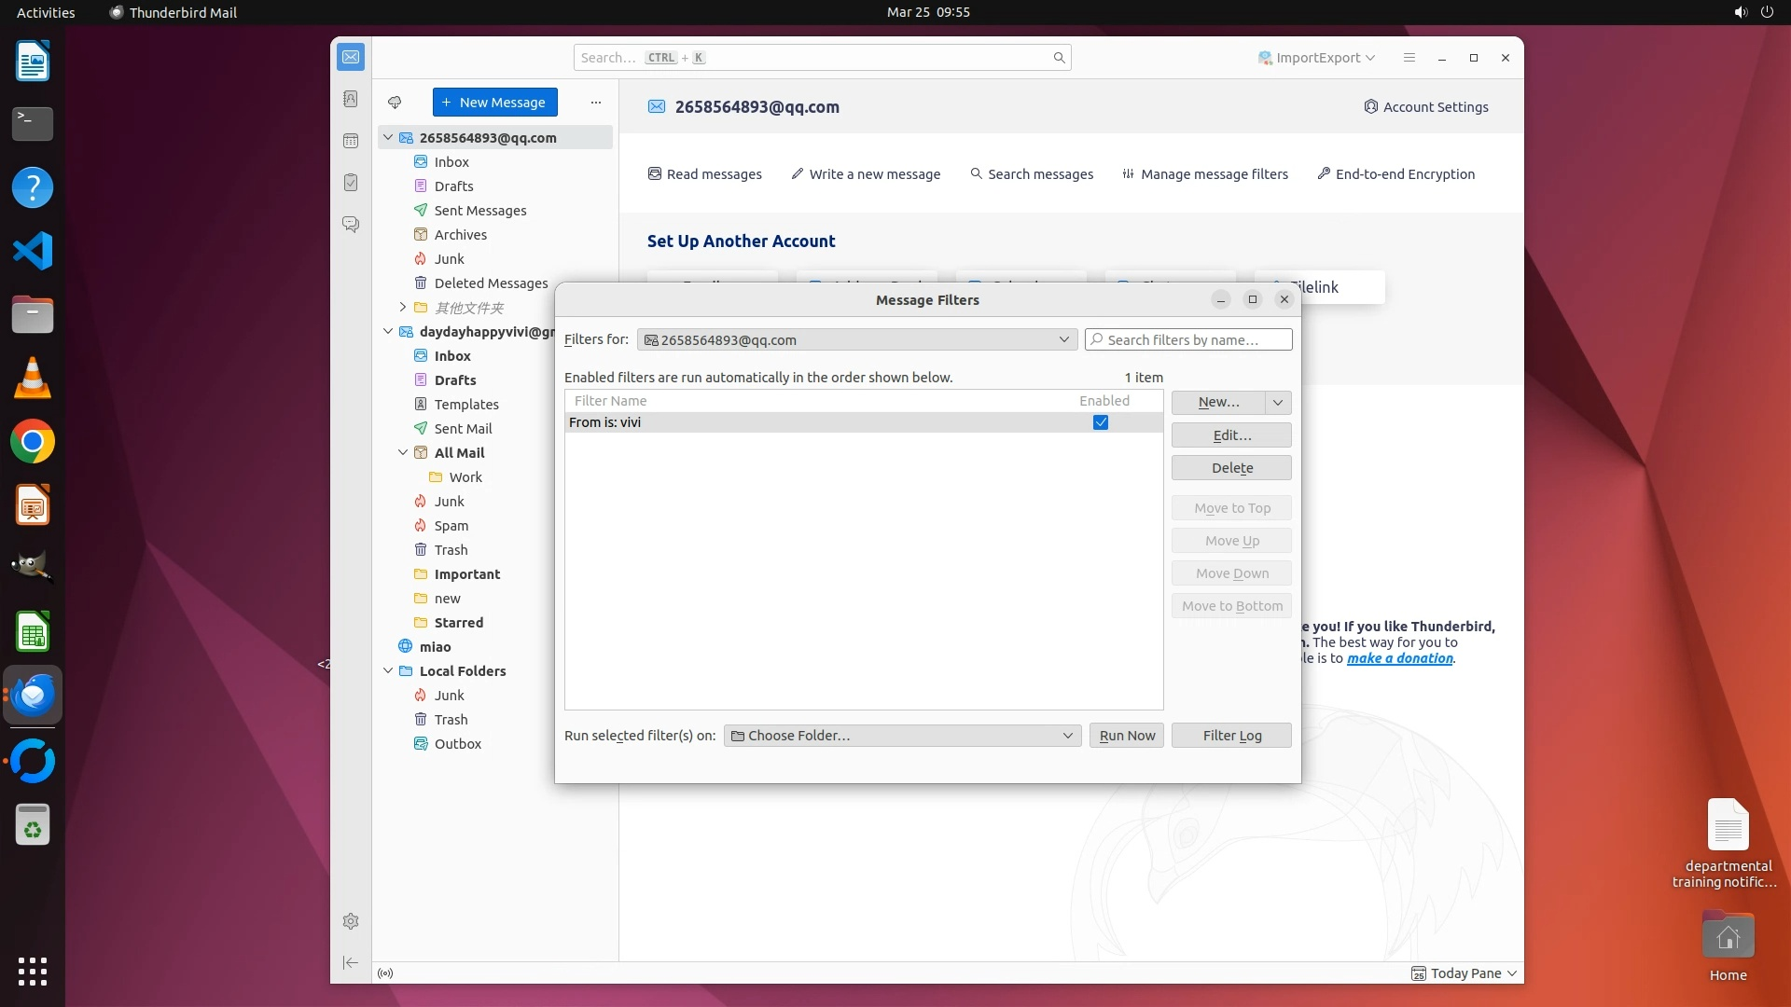This screenshot has height=1007, width=1791.
Task: Open the New filter dropdown arrow
Action: click(1278, 402)
